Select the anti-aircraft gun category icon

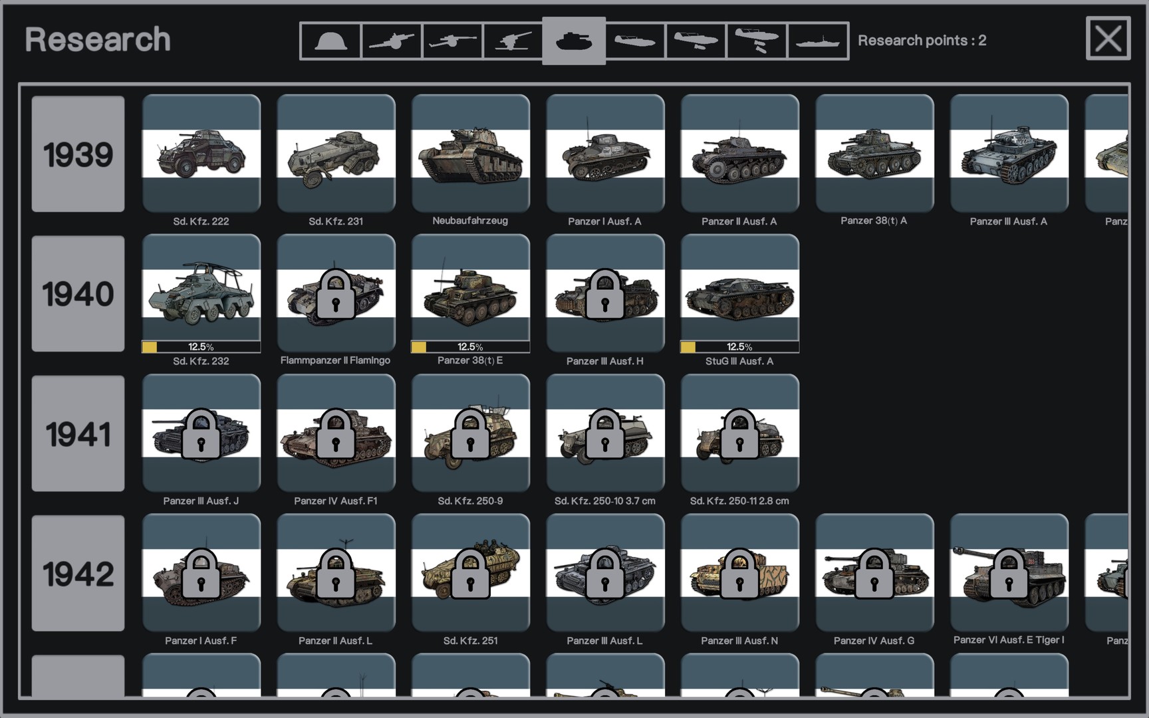513,41
